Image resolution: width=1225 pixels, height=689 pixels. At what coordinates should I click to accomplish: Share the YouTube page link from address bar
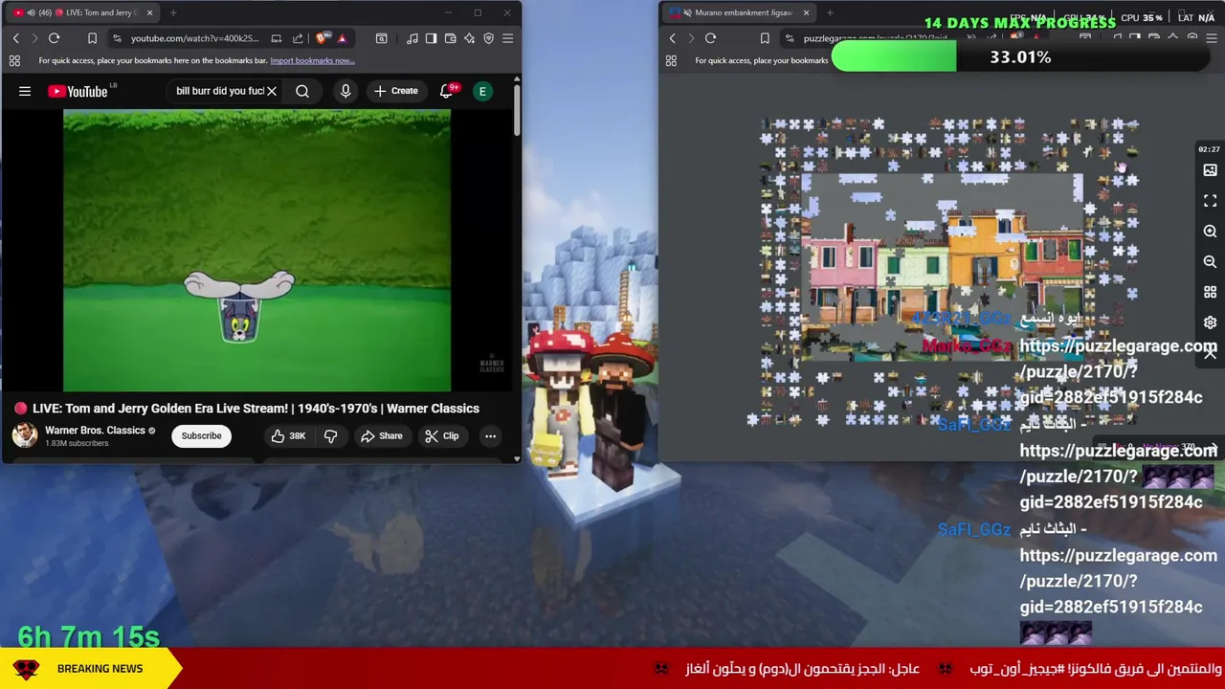click(298, 38)
